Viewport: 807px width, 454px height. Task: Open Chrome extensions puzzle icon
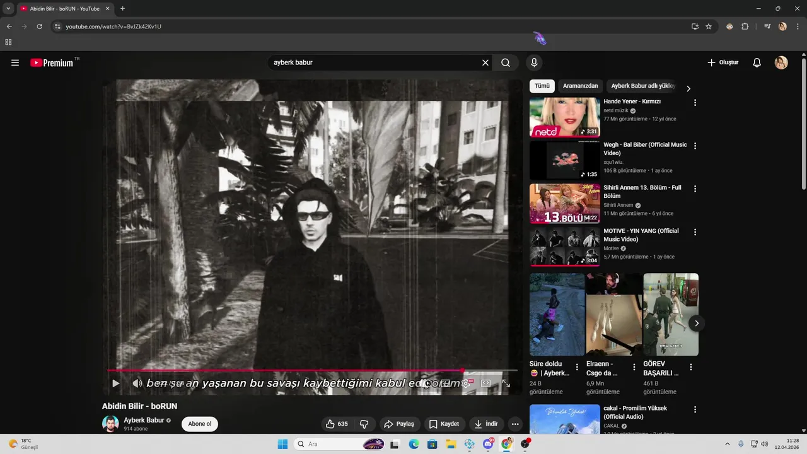click(745, 26)
